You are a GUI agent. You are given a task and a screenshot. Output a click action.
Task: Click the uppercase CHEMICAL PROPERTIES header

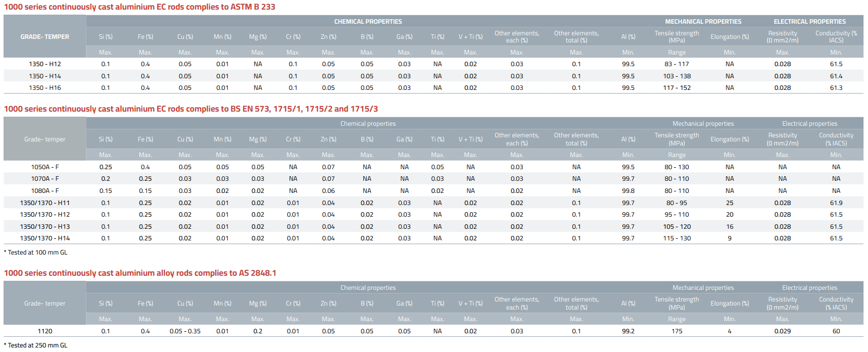[x=368, y=22]
